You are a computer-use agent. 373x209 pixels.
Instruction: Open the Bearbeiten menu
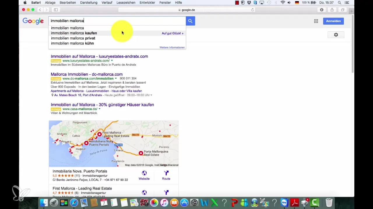pos(68,2)
